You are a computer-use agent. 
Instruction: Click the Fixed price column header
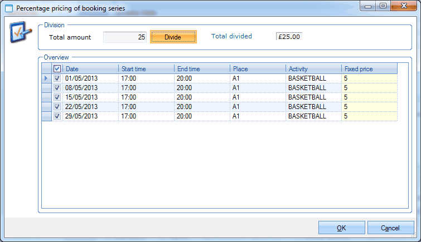369,69
